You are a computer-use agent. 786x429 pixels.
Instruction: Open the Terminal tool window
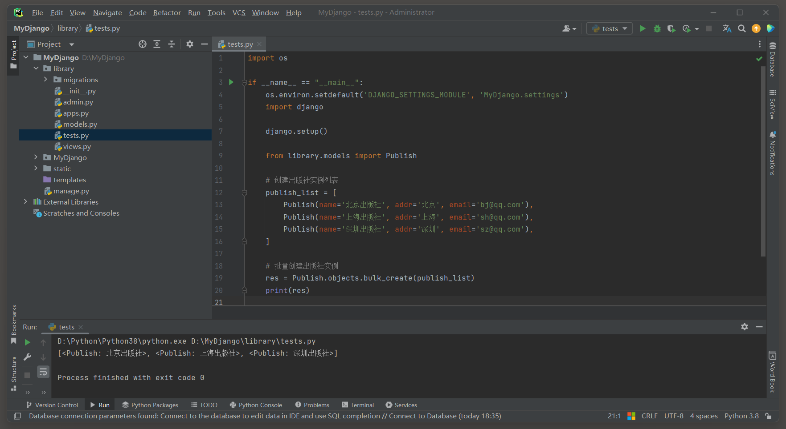[x=358, y=405]
